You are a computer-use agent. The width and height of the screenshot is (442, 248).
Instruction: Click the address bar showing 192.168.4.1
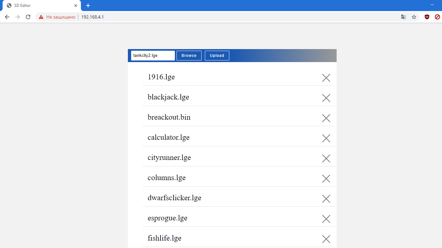(x=228, y=17)
